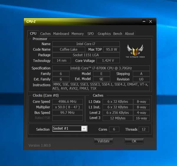
Task: Click the empty Rated FSB field
Action: tap(68, 118)
